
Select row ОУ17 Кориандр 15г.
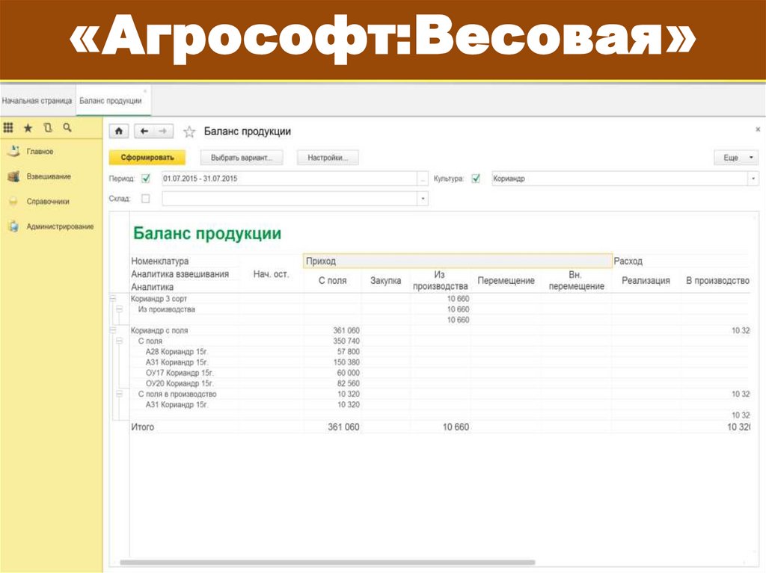coord(180,373)
